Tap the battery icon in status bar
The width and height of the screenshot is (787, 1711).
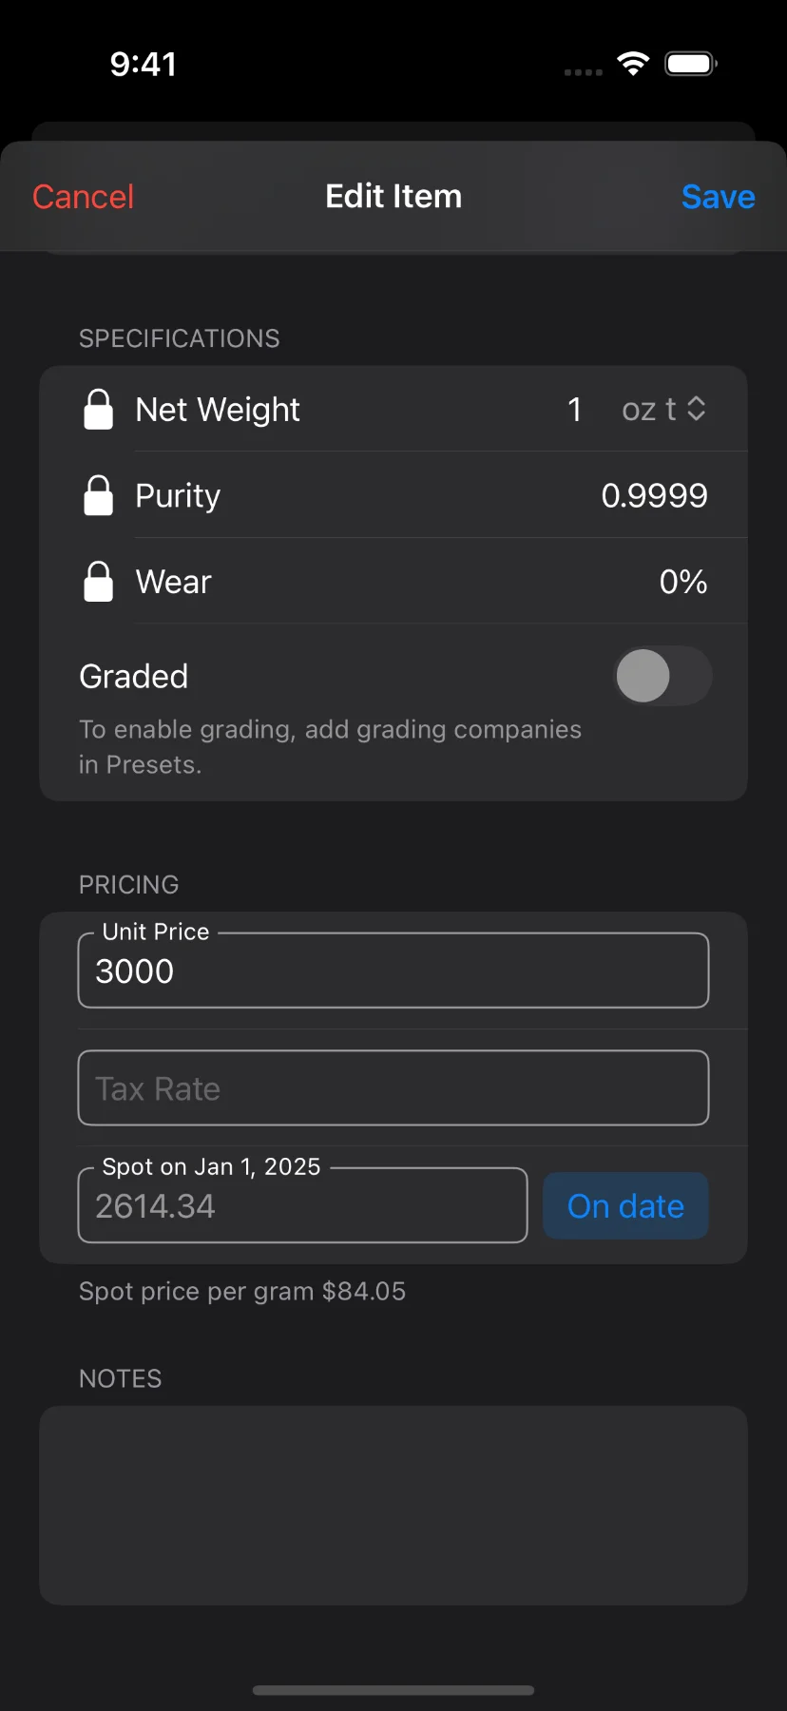(691, 64)
